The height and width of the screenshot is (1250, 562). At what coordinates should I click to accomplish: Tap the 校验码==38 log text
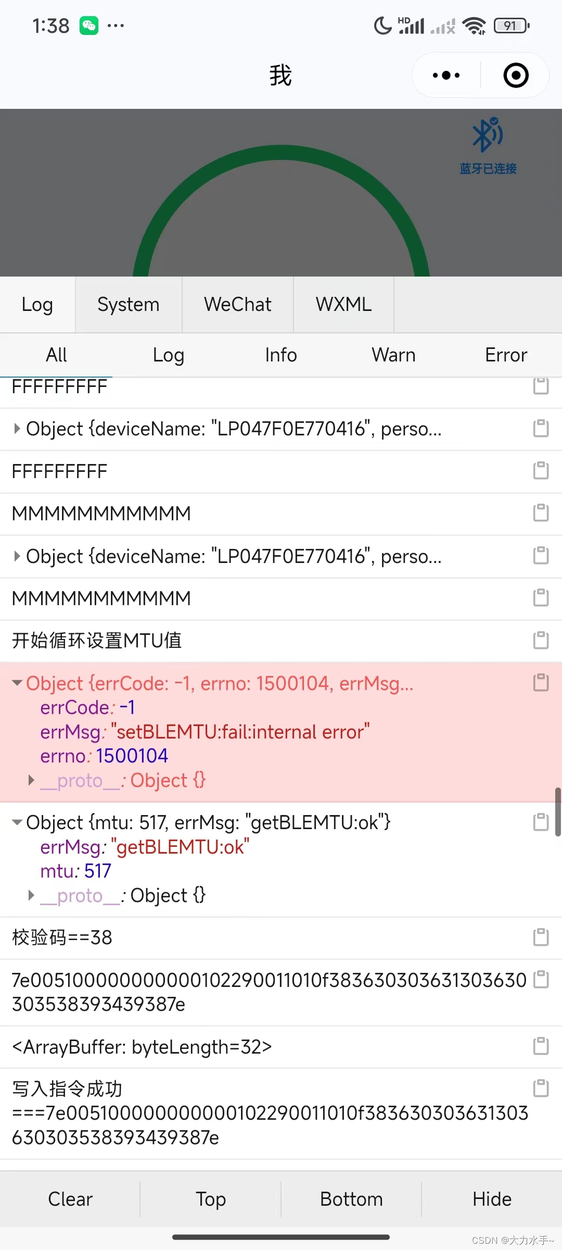pyautogui.click(x=62, y=938)
